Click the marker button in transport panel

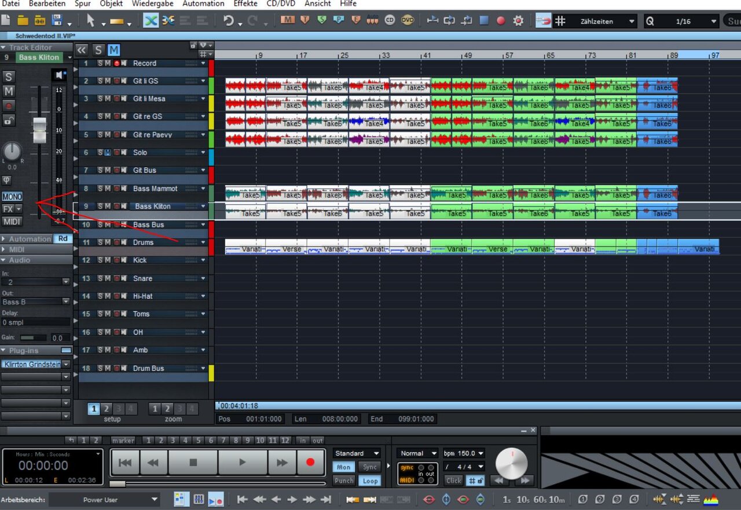click(x=123, y=441)
